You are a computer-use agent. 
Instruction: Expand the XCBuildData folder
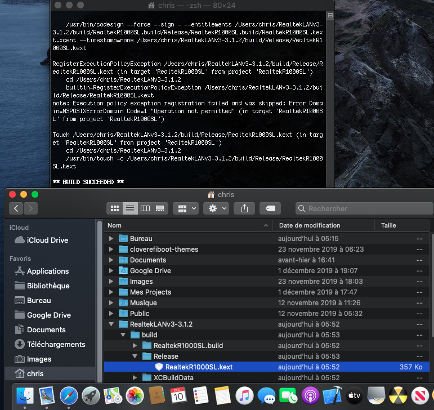[135, 377]
